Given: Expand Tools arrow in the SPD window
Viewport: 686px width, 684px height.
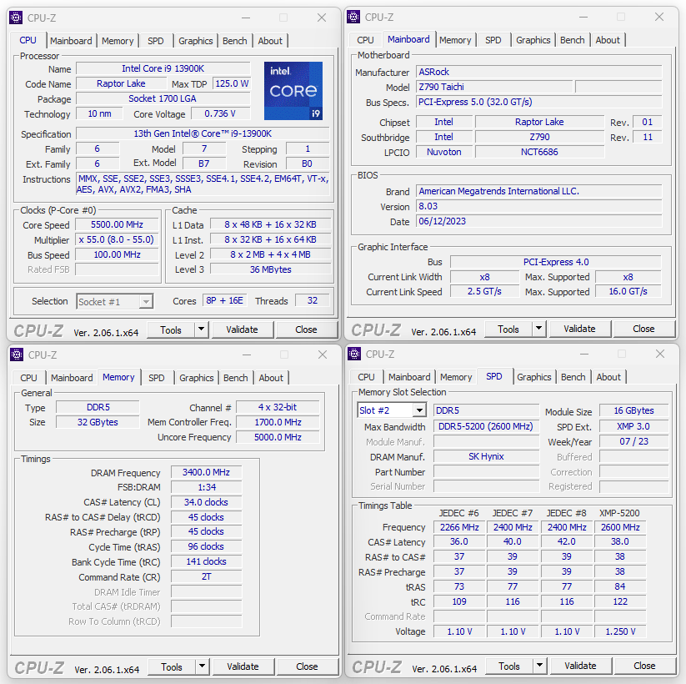Looking at the screenshot, I should [x=540, y=665].
